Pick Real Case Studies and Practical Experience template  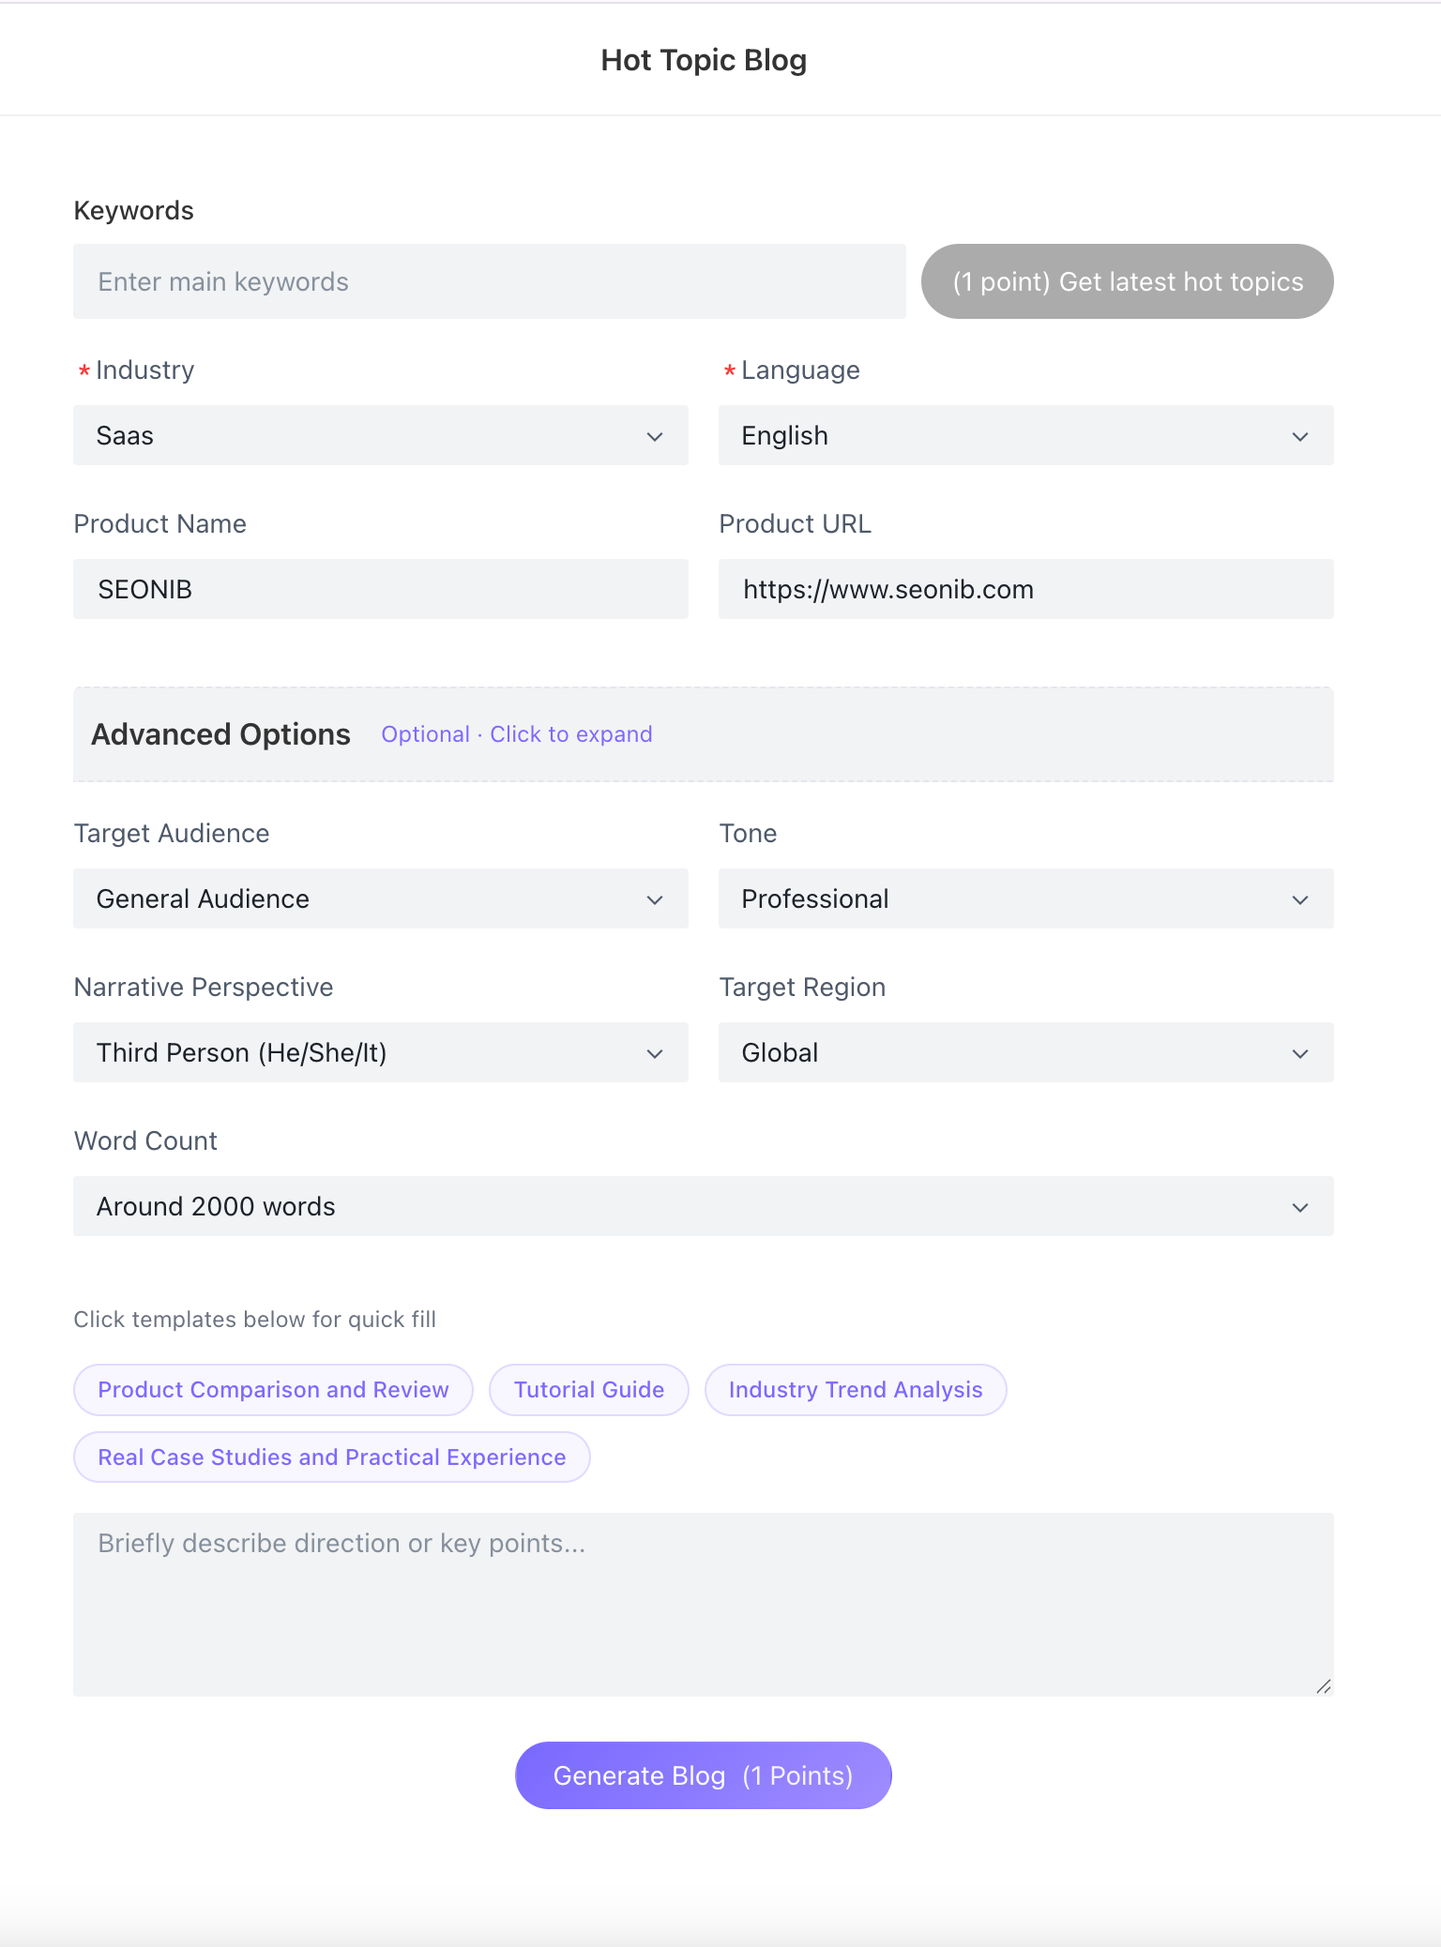pos(331,1457)
